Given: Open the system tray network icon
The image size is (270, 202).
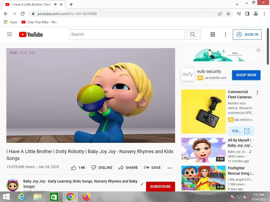Looking at the screenshot, I should (239, 197).
